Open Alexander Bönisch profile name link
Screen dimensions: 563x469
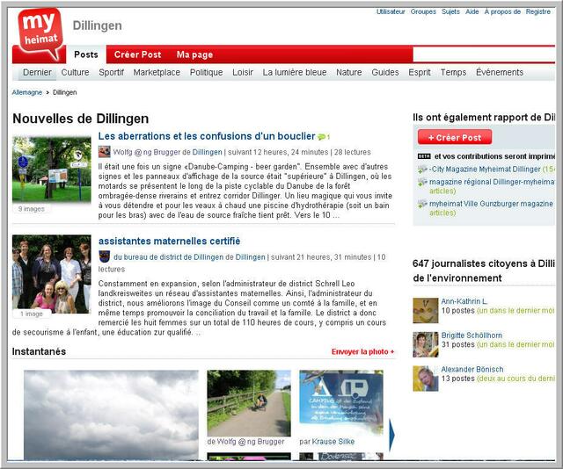point(472,370)
